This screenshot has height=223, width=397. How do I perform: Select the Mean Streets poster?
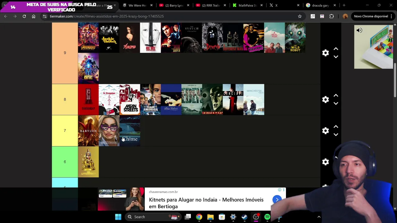130,99
